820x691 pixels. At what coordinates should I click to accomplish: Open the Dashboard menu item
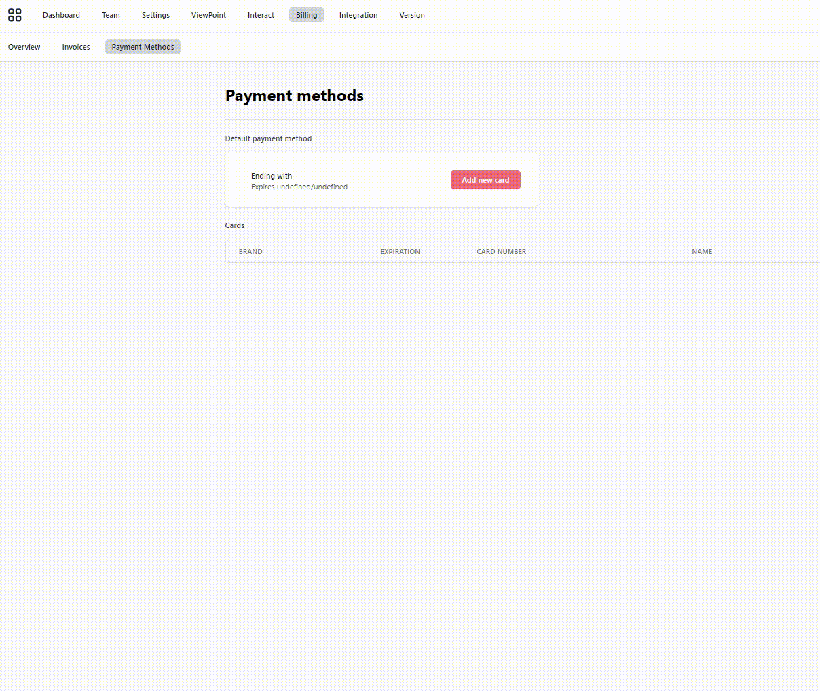(x=61, y=15)
